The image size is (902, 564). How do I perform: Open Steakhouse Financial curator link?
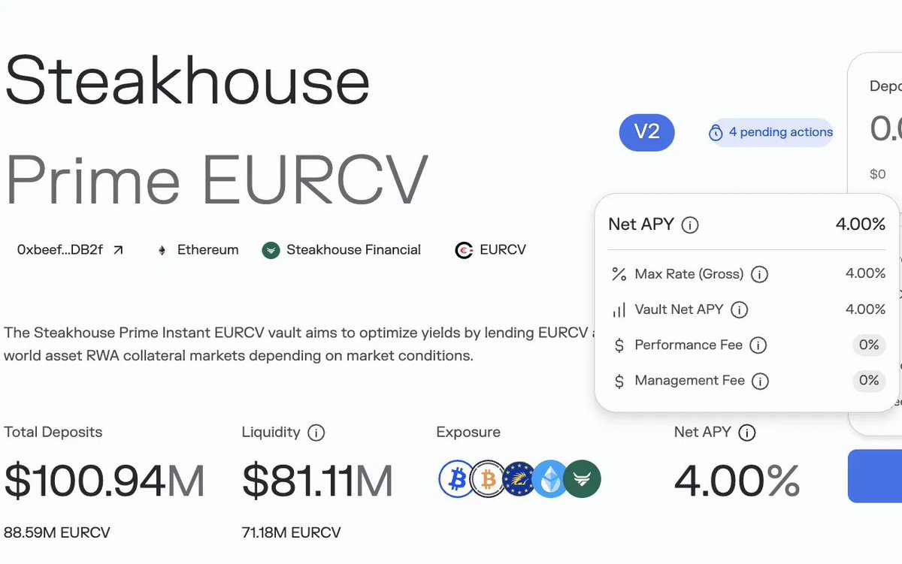click(353, 250)
